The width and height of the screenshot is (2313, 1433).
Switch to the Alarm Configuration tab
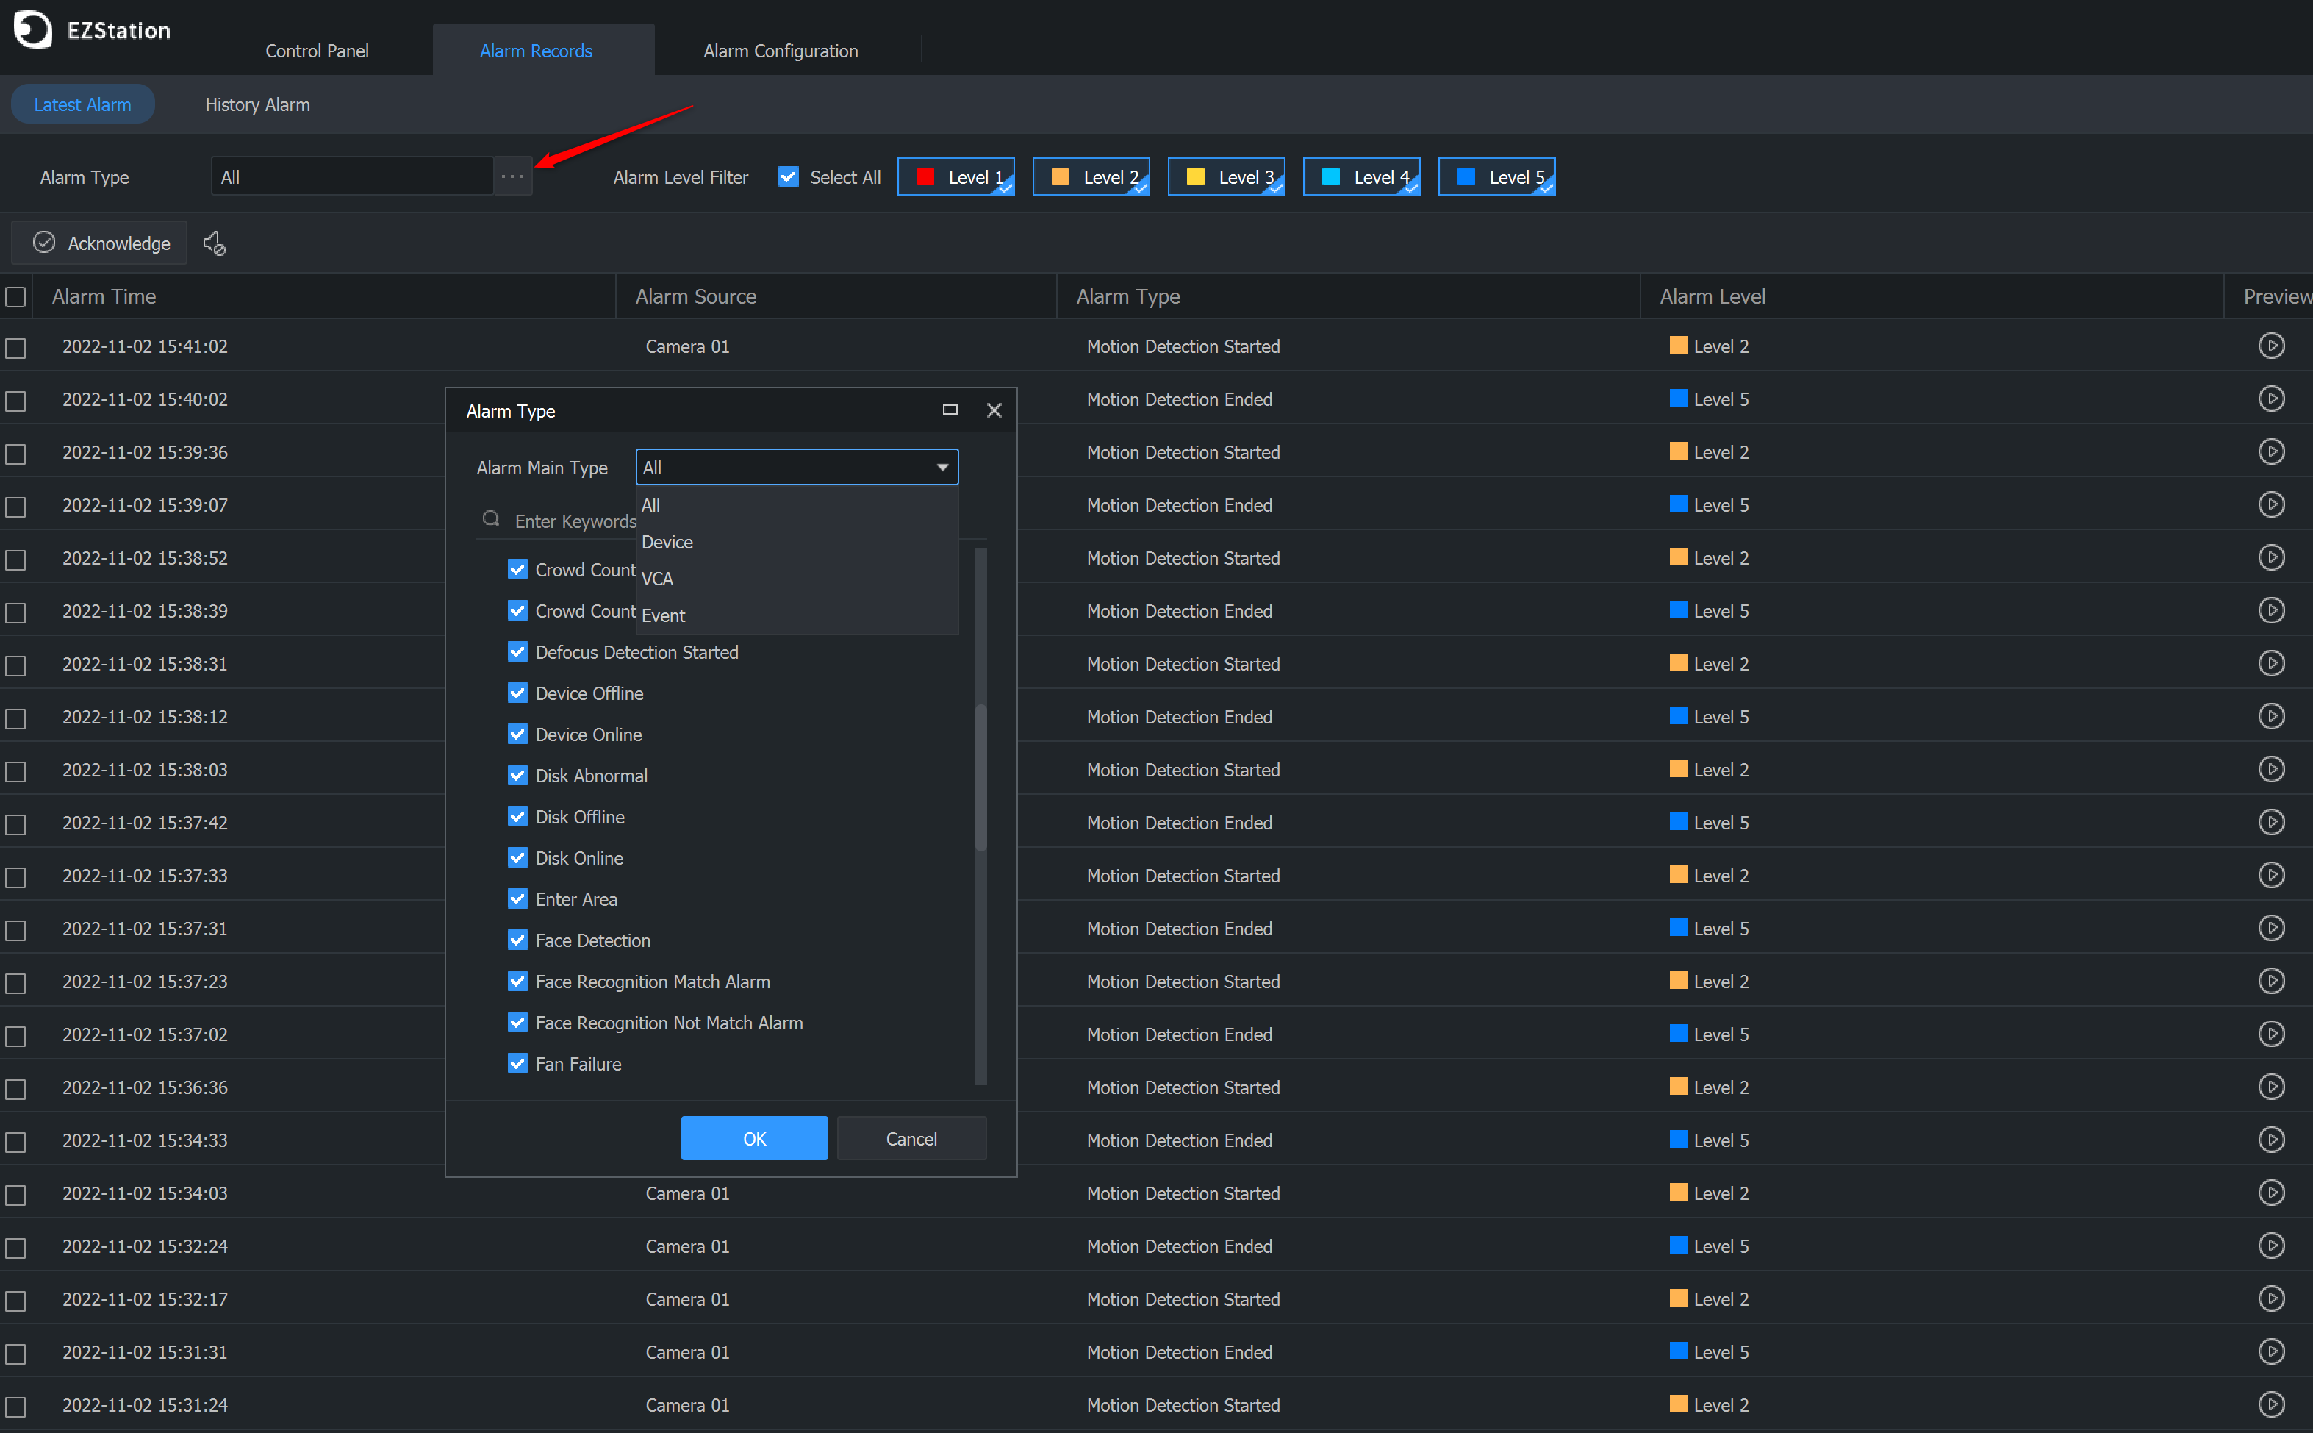(781, 51)
